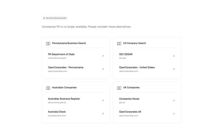Click the red dot in Service Discontinued badge
The image size is (223, 139).
tap(44, 18)
